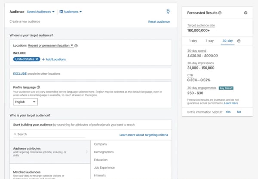Click Add Locations button

(54, 60)
